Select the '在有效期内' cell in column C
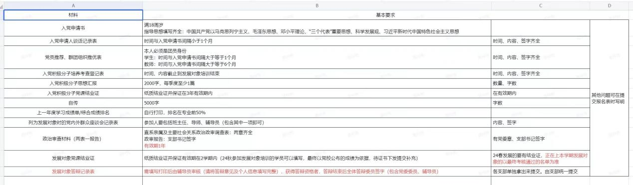The height and width of the screenshot is (185, 633). click(x=541, y=93)
